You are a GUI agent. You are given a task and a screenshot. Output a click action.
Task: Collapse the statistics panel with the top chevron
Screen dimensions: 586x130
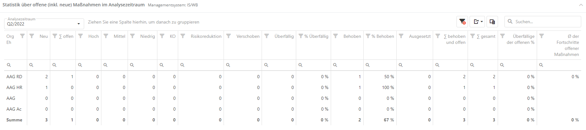[x=581, y=5]
